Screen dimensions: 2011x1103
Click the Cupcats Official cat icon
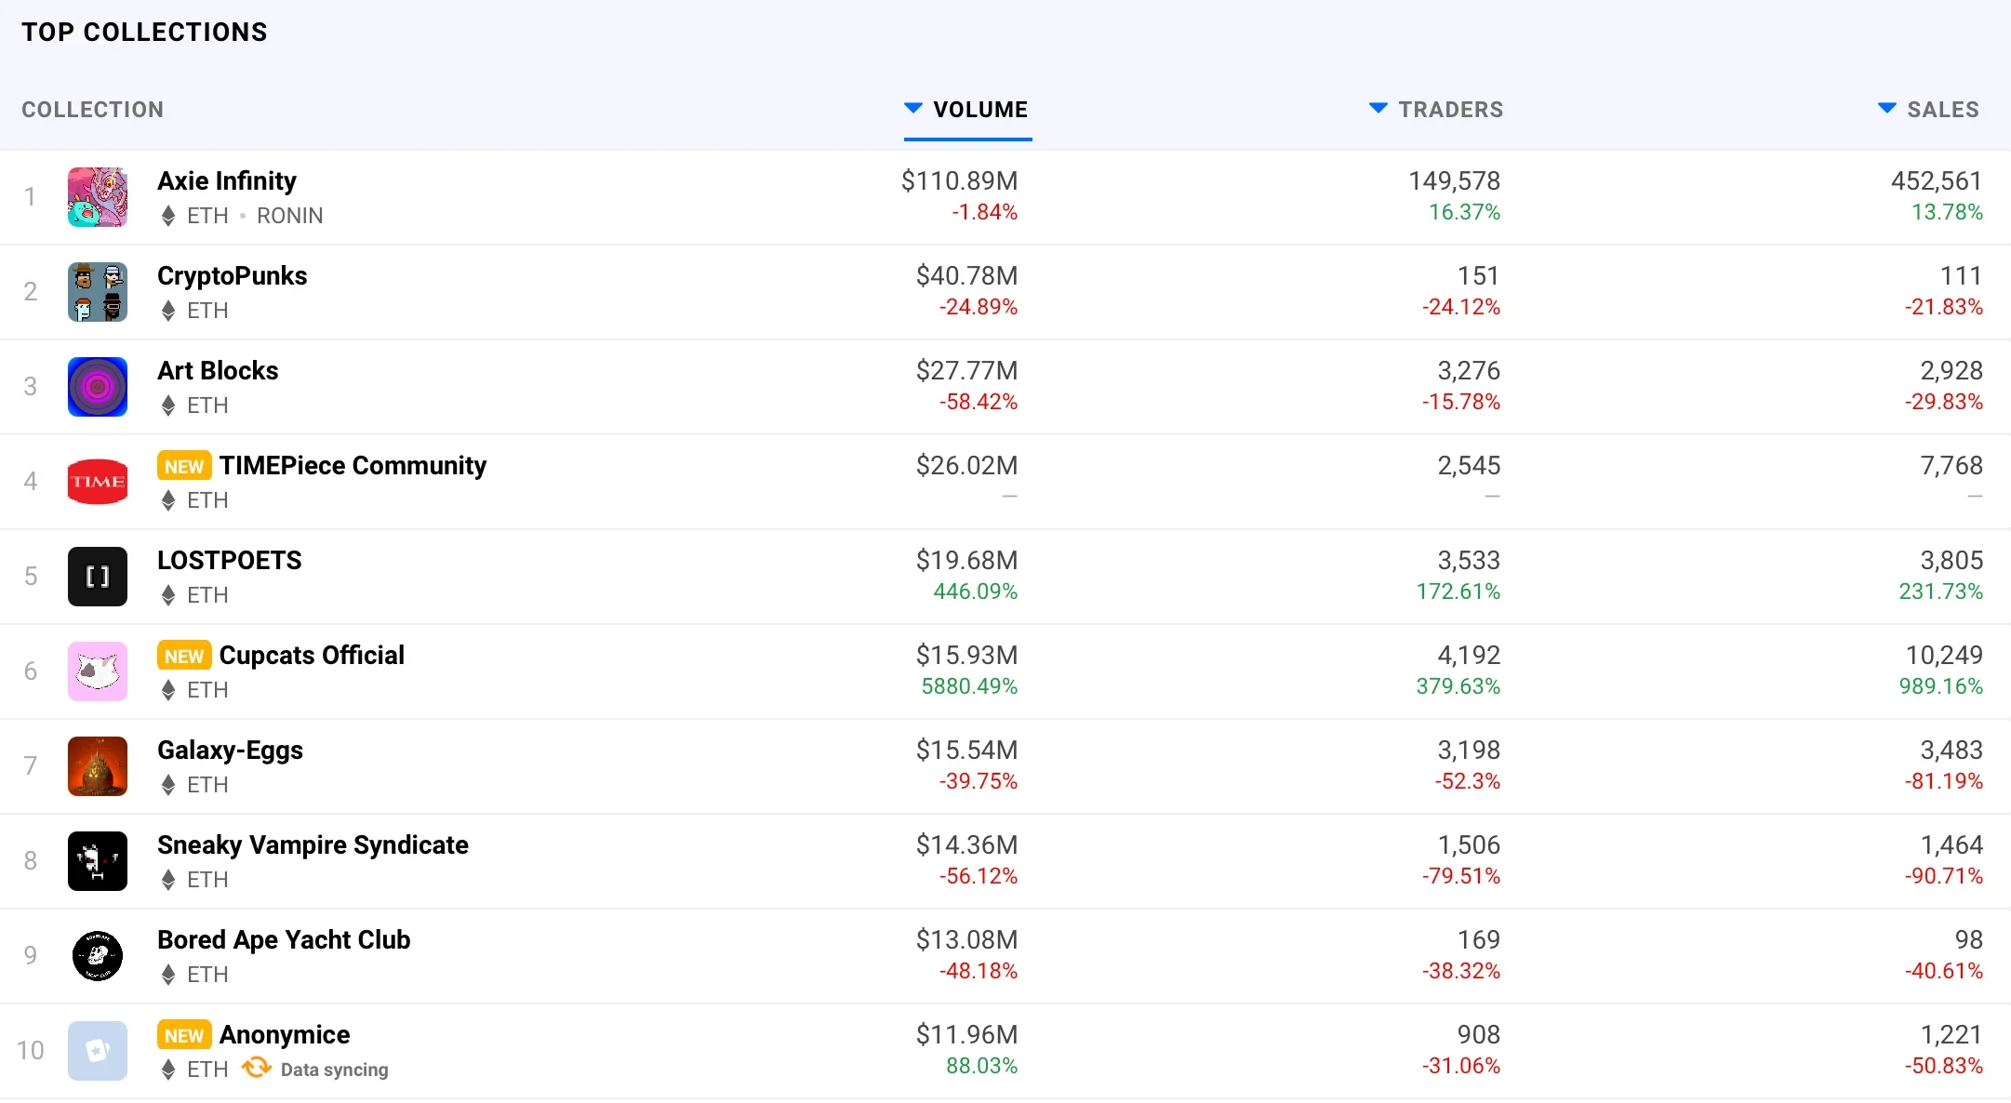click(98, 671)
